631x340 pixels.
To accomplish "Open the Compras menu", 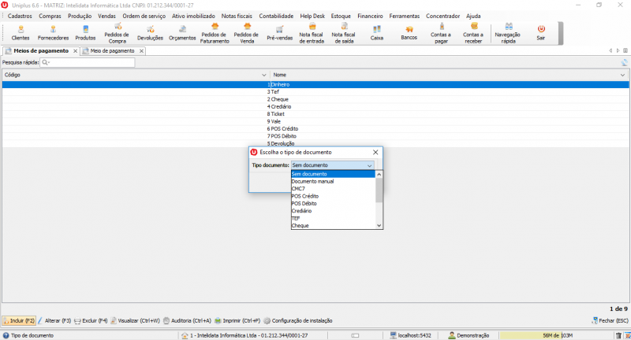I will pos(50,16).
